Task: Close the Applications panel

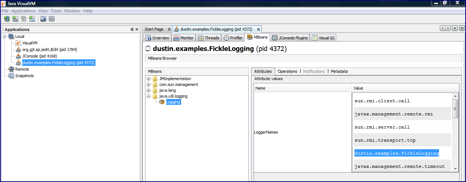Action: (x=137, y=29)
